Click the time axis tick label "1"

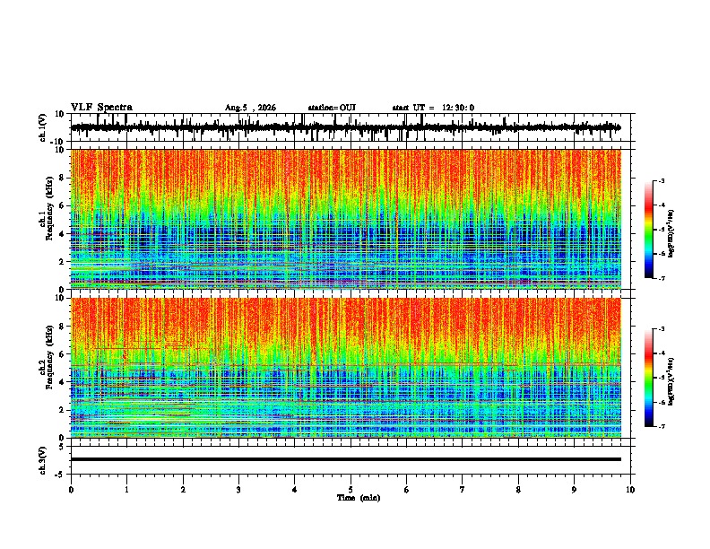[126, 490]
